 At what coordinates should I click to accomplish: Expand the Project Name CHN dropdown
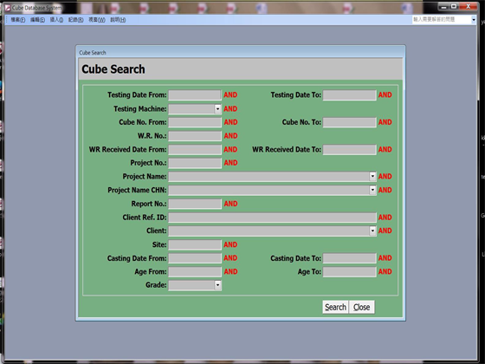coord(372,190)
